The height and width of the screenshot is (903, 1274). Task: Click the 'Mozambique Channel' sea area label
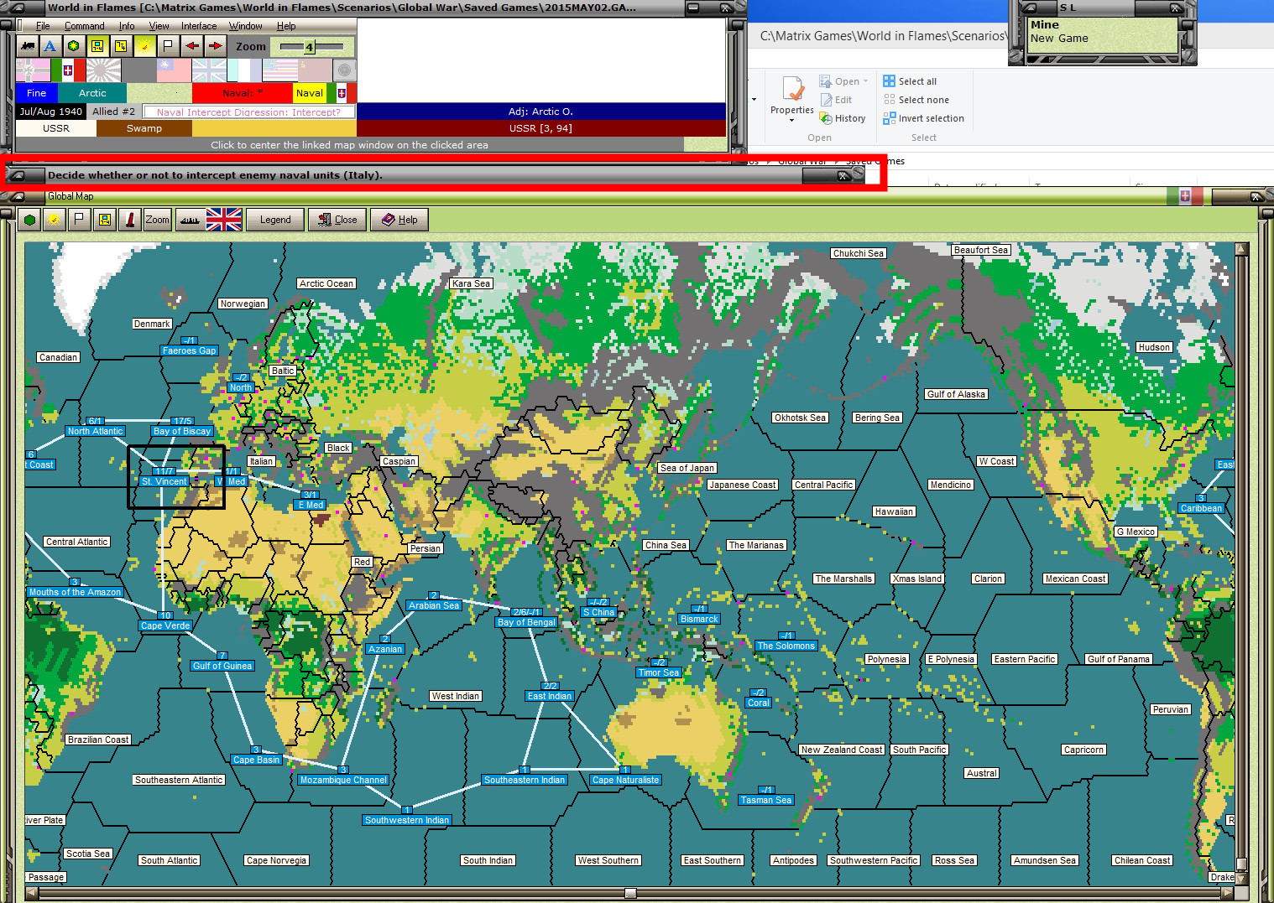[x=343, y=780]
